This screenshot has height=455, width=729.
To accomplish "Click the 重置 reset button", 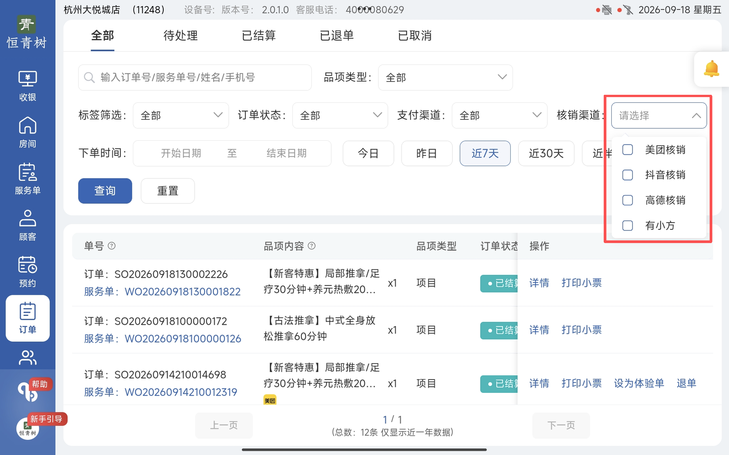I will tap(168, 191).
